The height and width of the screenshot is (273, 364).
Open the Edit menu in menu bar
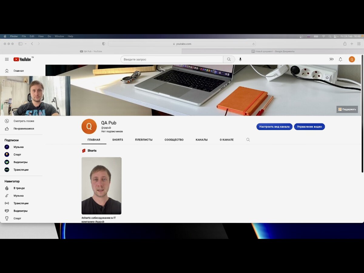(x=32, y=36)
